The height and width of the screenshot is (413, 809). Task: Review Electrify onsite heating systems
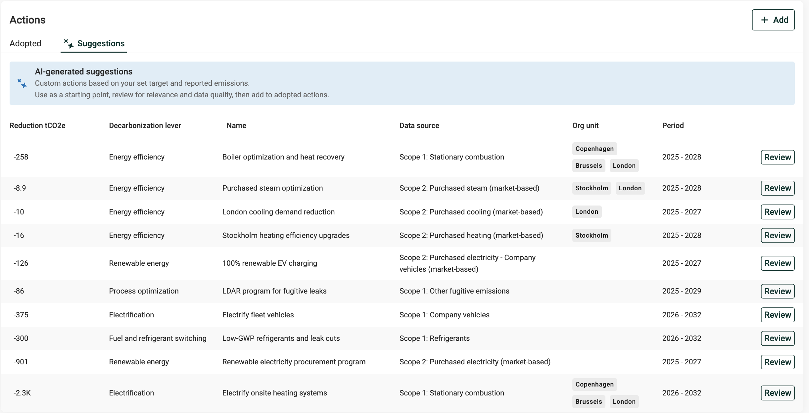coord(777,393)
